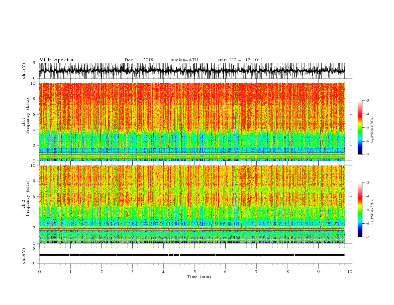This screenshot has width=394, height=305.
Task: Click the ch.1 spectrogram color bar
Action: (x=360, y=128)
